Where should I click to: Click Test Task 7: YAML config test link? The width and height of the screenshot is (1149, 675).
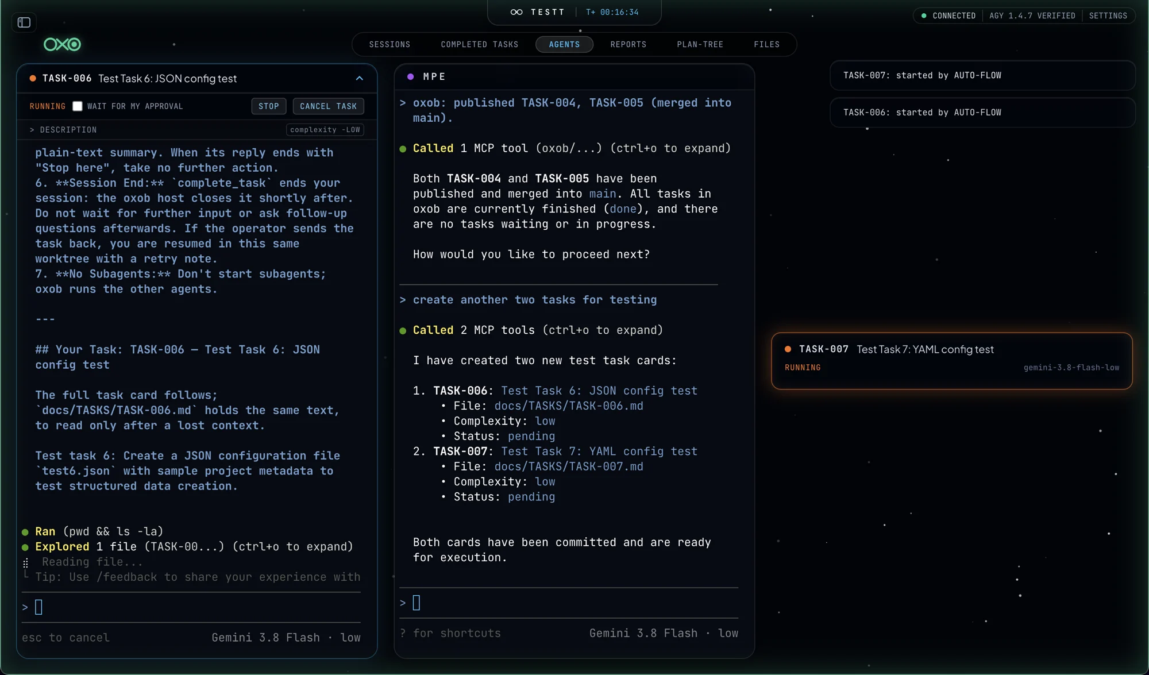point(599,452)
